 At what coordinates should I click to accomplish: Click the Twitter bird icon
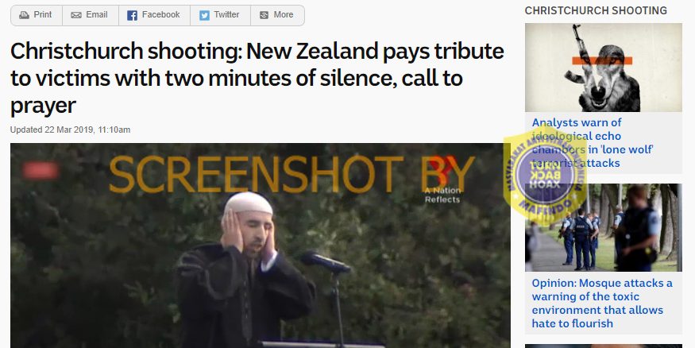click(x=204, y=16)
